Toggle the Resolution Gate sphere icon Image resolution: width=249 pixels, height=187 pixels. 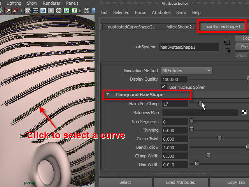(43, 11)
